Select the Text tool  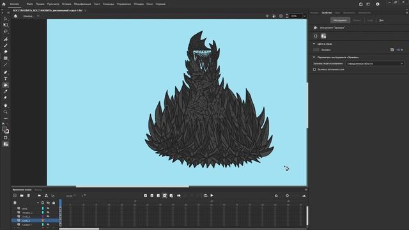pos(6,79)
